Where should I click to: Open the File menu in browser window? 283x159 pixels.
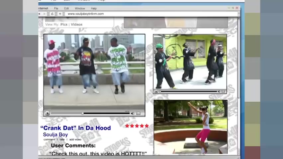pos(56,9)
